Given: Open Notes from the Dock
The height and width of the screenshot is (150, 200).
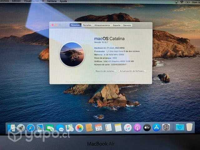Looking at the screenshot, I should click(x=118, y=127).
